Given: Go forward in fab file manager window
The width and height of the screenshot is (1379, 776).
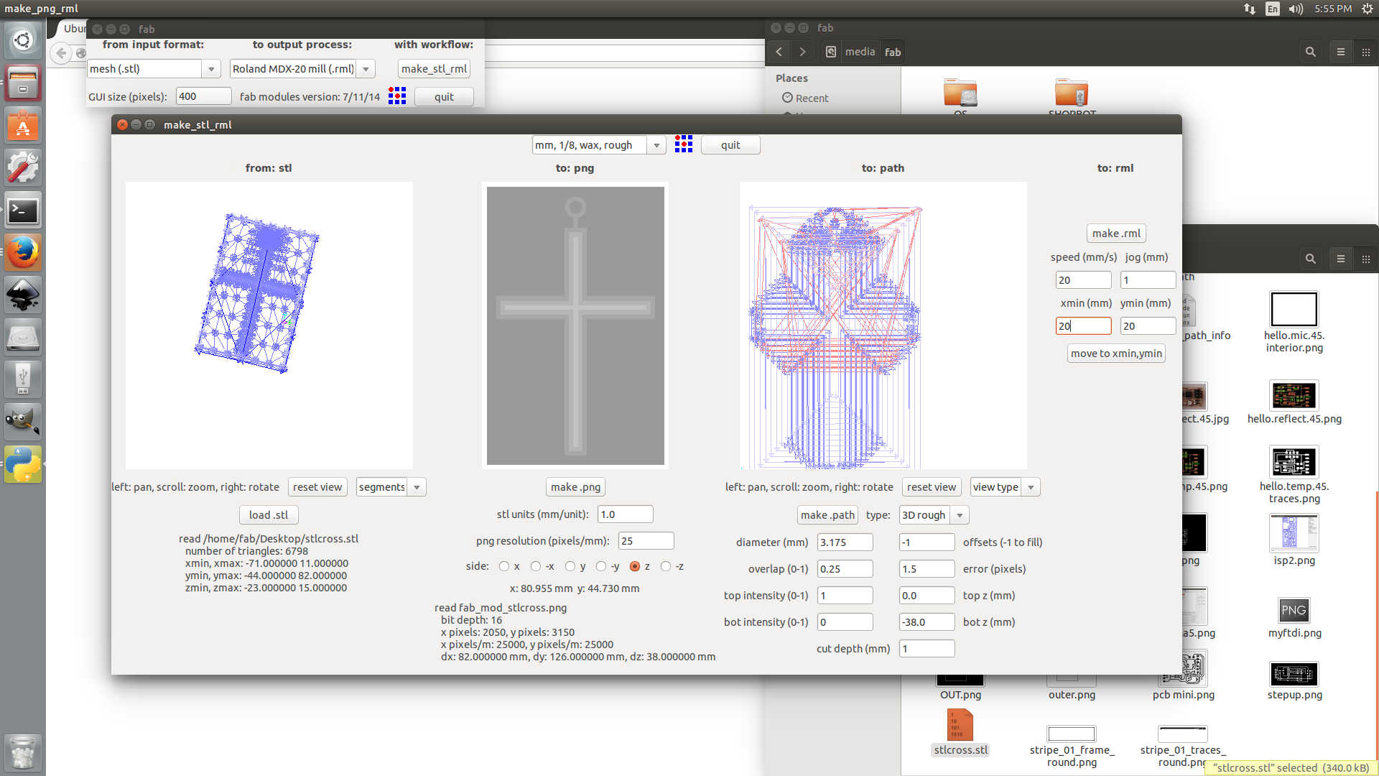Looking at the screenshot, I should click(x=803, y=52).
